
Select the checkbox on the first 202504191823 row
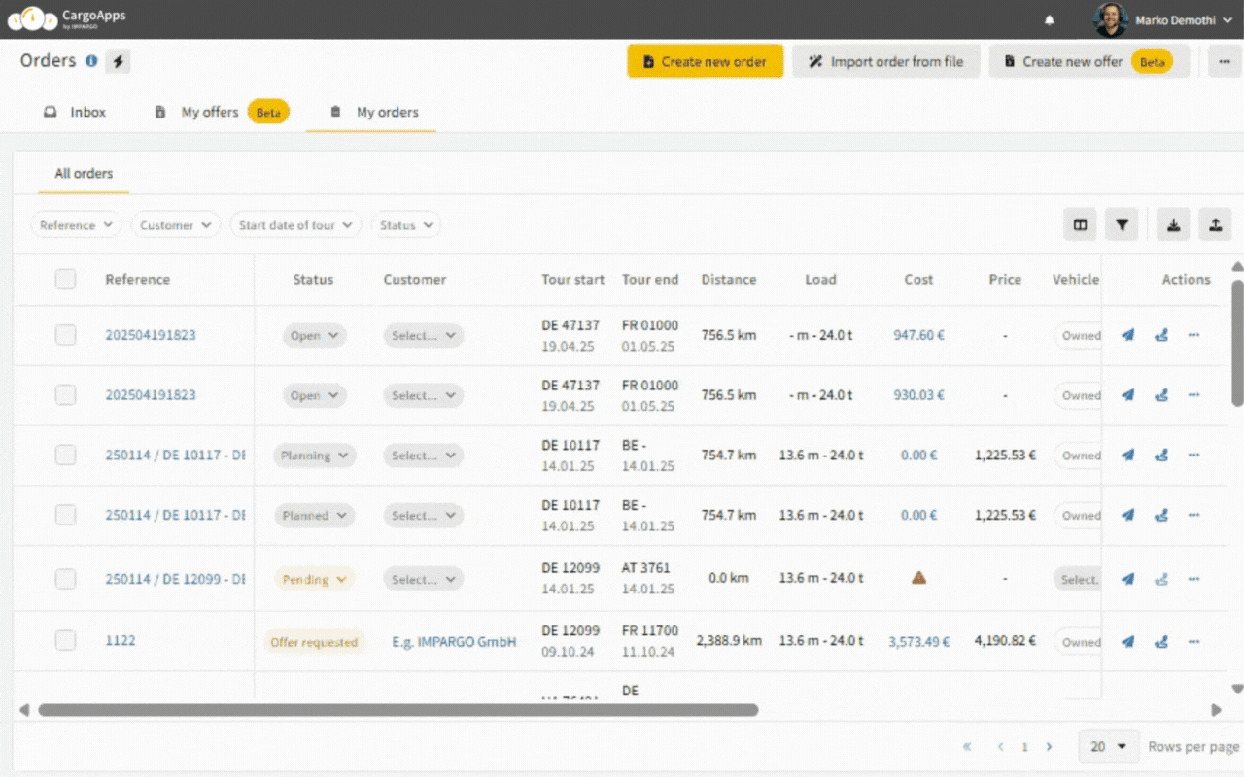pos(65,335)
